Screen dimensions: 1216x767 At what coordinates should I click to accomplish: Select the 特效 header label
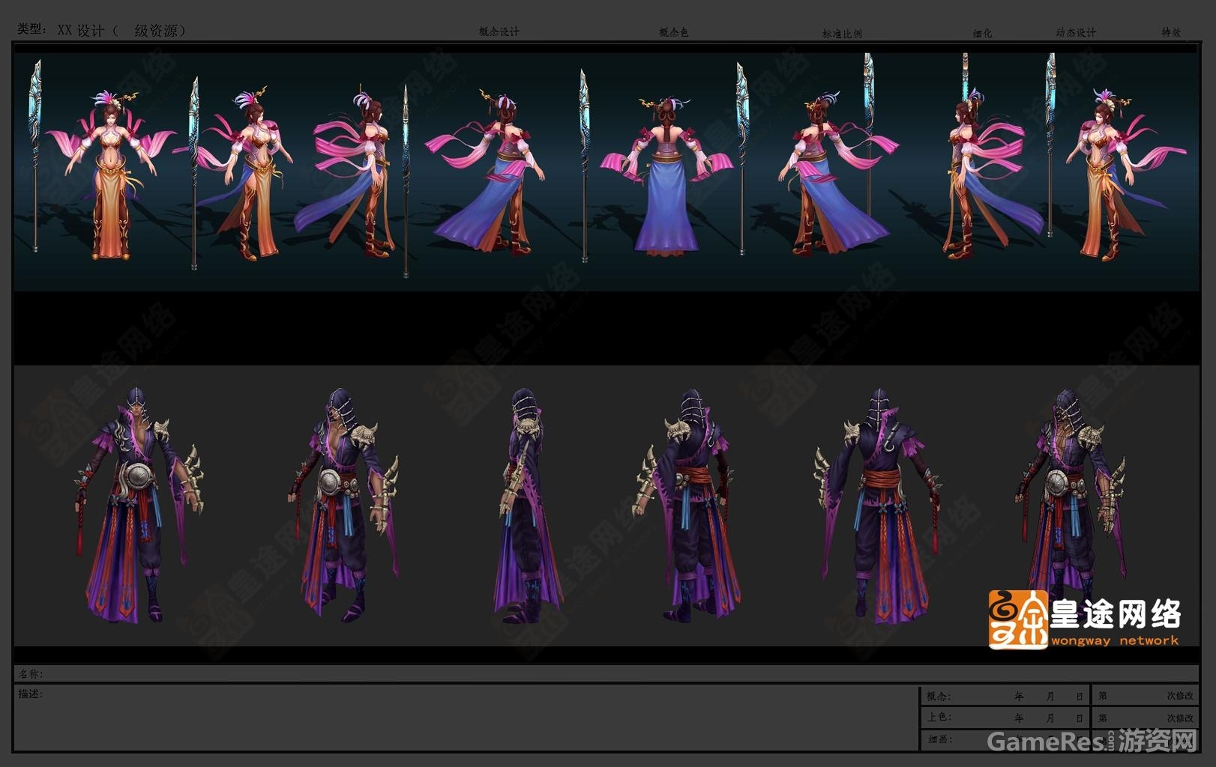pos(1171,32)
